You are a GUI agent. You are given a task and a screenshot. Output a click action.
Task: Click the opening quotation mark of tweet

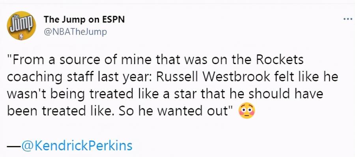point(9,57)
